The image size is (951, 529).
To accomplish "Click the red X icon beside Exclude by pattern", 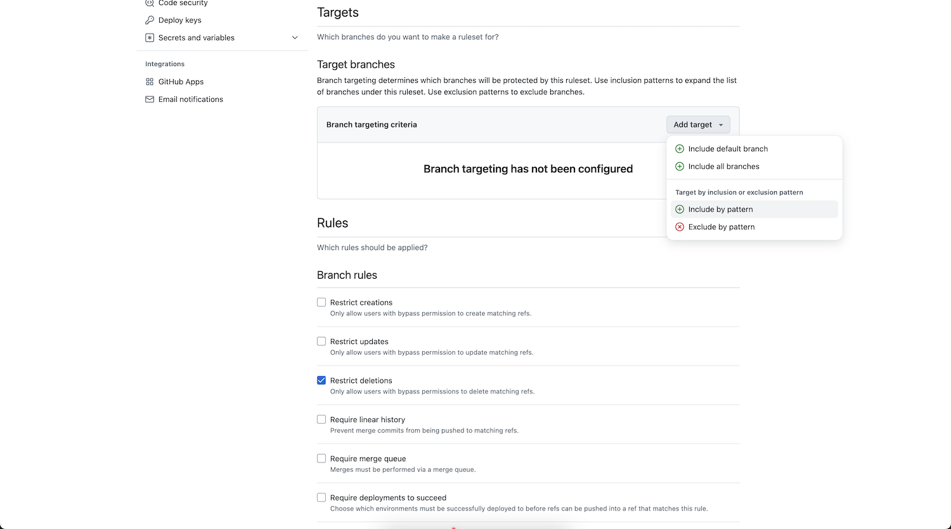I will click(x=680, y=227).
